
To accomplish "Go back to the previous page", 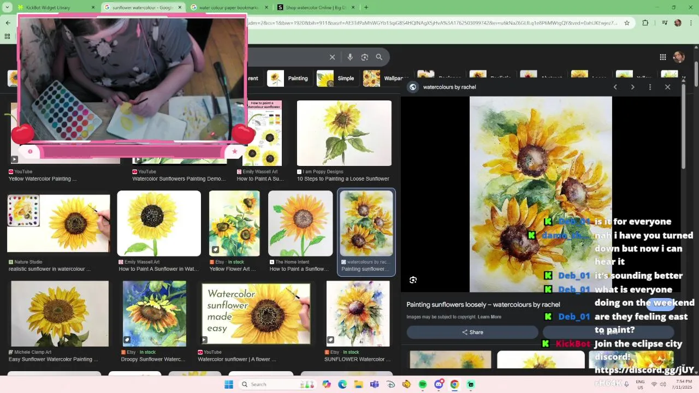I will tap(8, 23).
